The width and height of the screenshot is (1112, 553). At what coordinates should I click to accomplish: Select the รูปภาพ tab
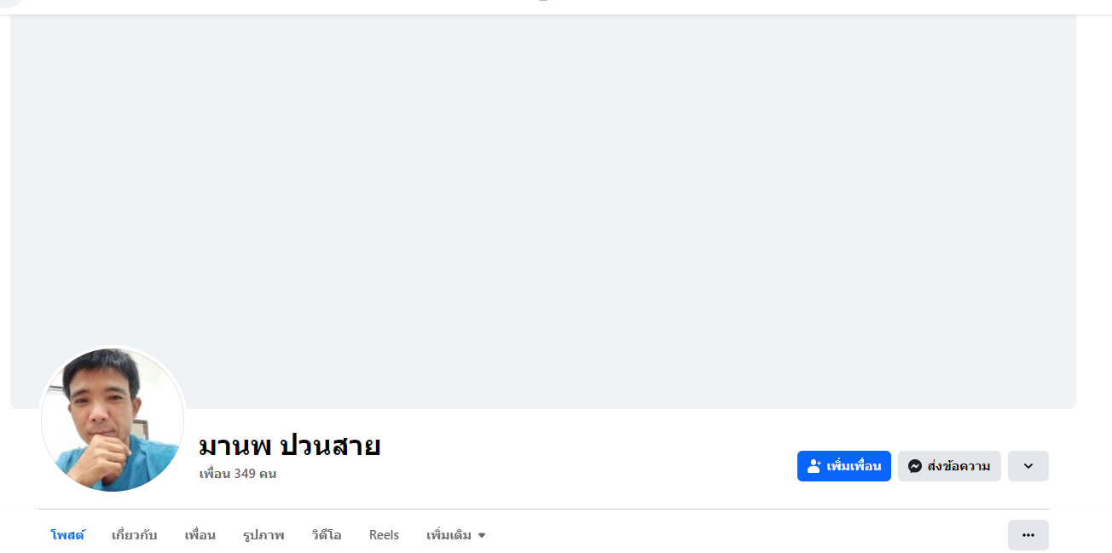pos(264,535)
